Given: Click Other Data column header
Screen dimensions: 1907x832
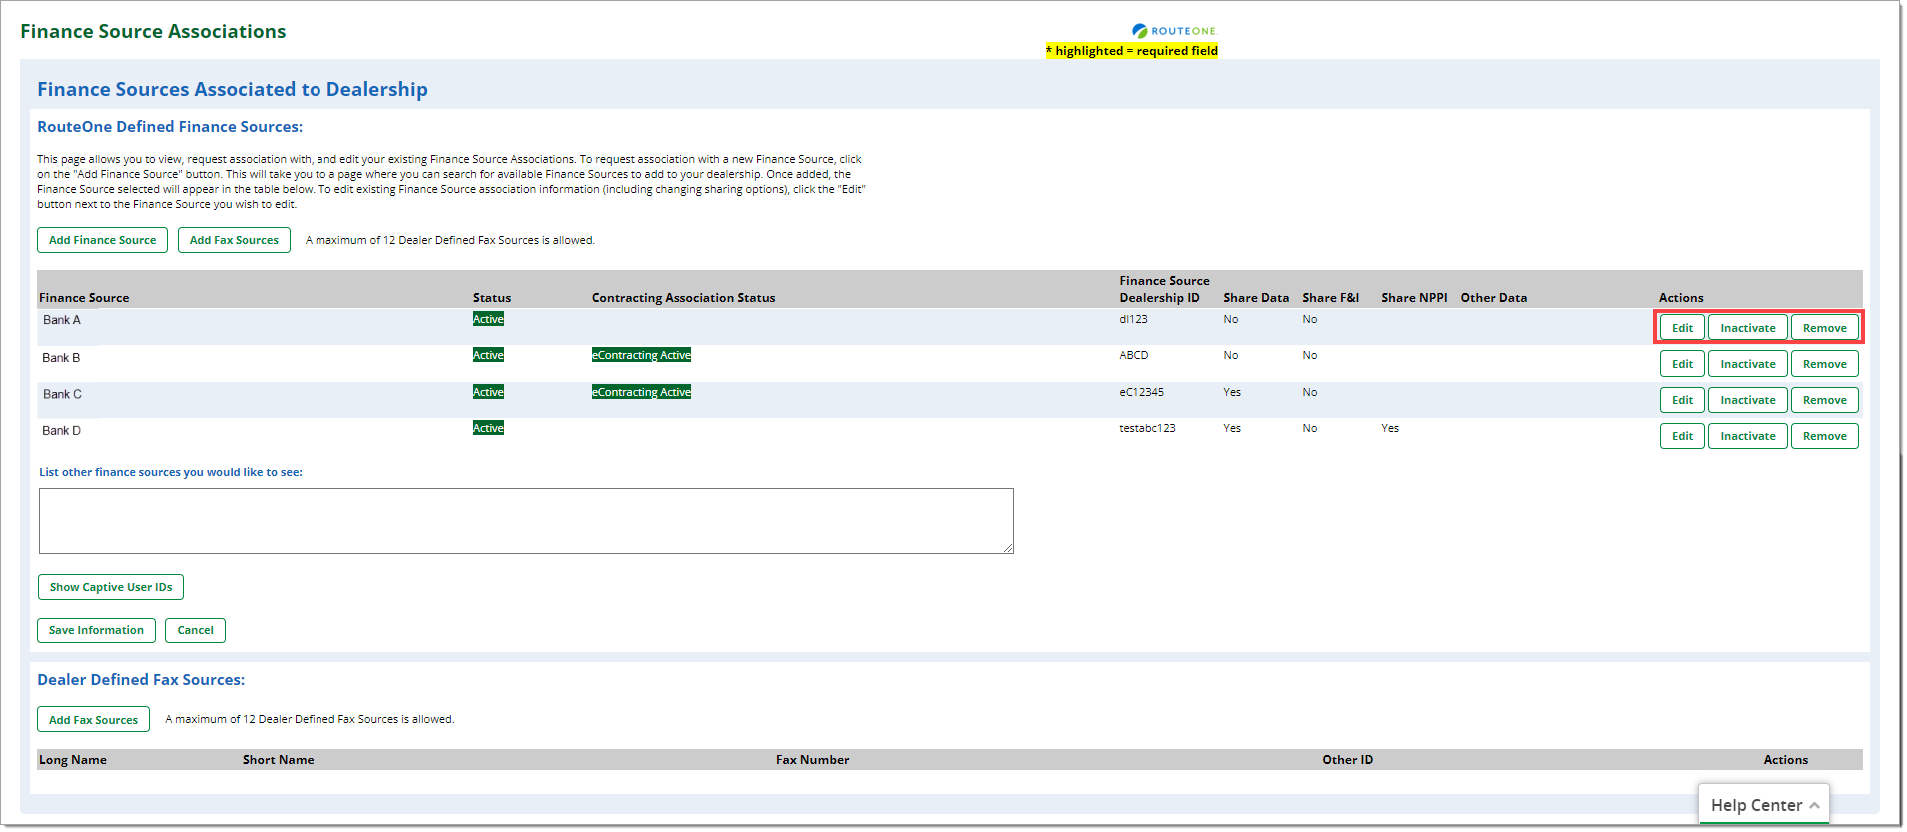Looking at the screenshot, I should point(1493,298).
